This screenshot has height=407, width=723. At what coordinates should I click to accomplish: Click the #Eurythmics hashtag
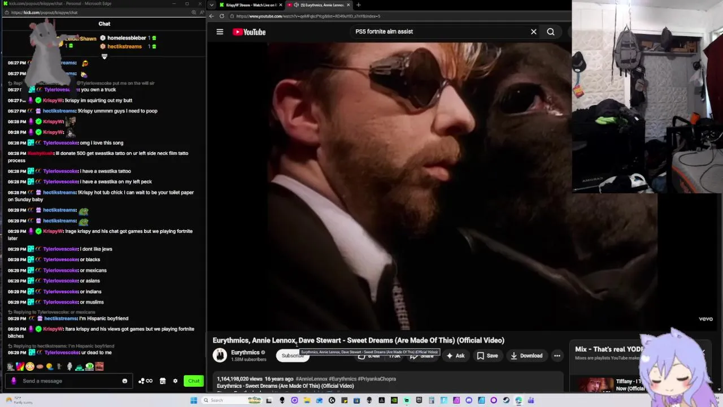pyautogui.click(x=342, y=379)
